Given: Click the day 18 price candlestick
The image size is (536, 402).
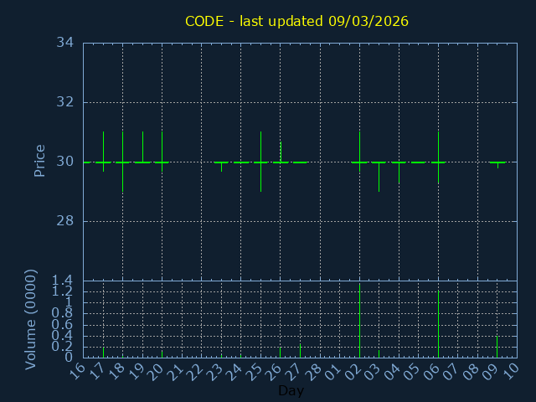Looking at the screenshot, I should pyautogui.click(x=122, y=162).
